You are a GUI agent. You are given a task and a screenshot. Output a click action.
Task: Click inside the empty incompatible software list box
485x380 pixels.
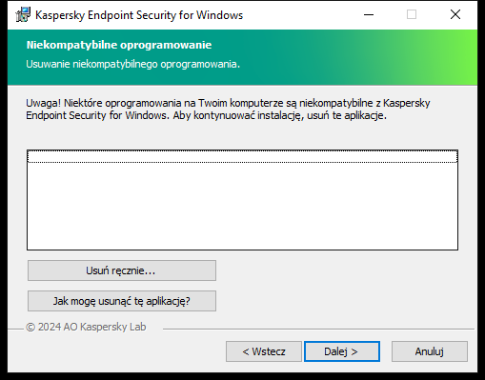[x=242, y=200]
